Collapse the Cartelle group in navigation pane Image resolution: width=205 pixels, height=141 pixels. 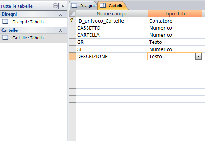point(60,30)
